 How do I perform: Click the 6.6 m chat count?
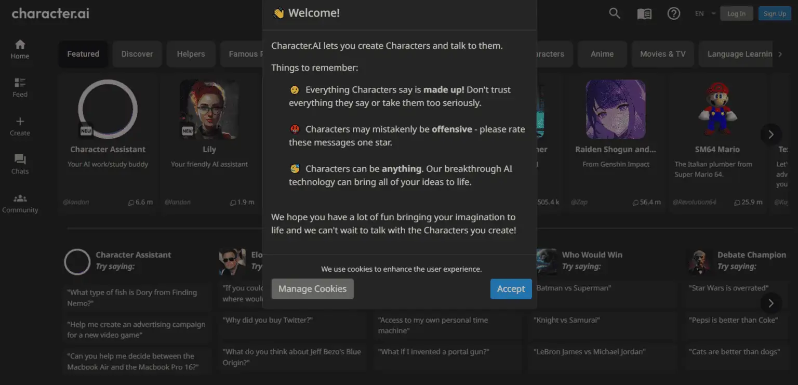click(x=140, y=202)
